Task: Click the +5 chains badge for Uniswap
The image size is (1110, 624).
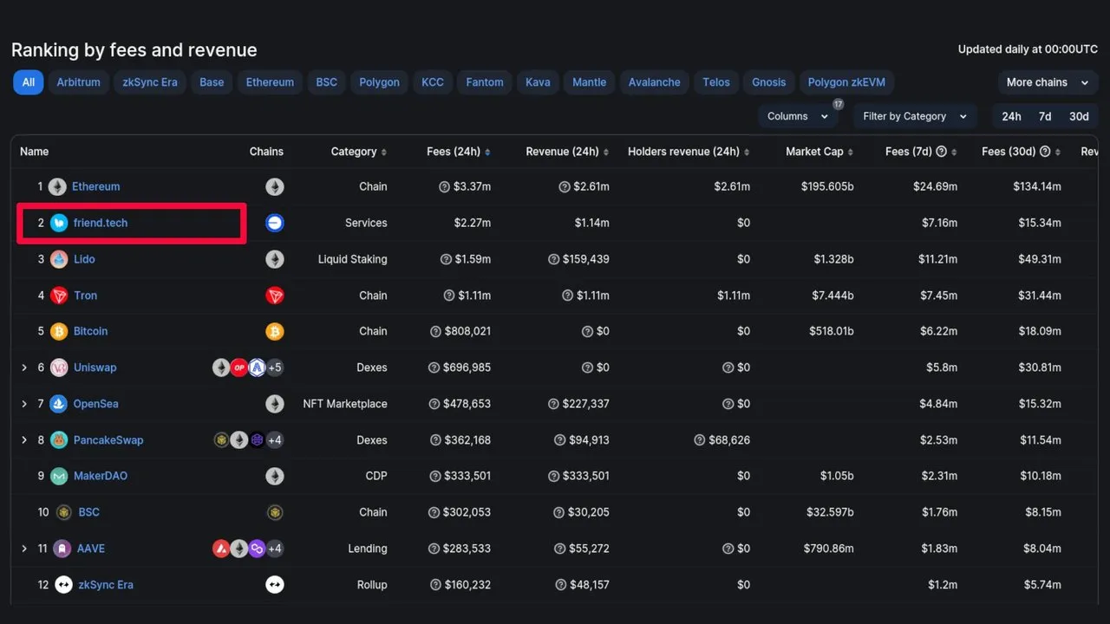Action: (275, 367)
